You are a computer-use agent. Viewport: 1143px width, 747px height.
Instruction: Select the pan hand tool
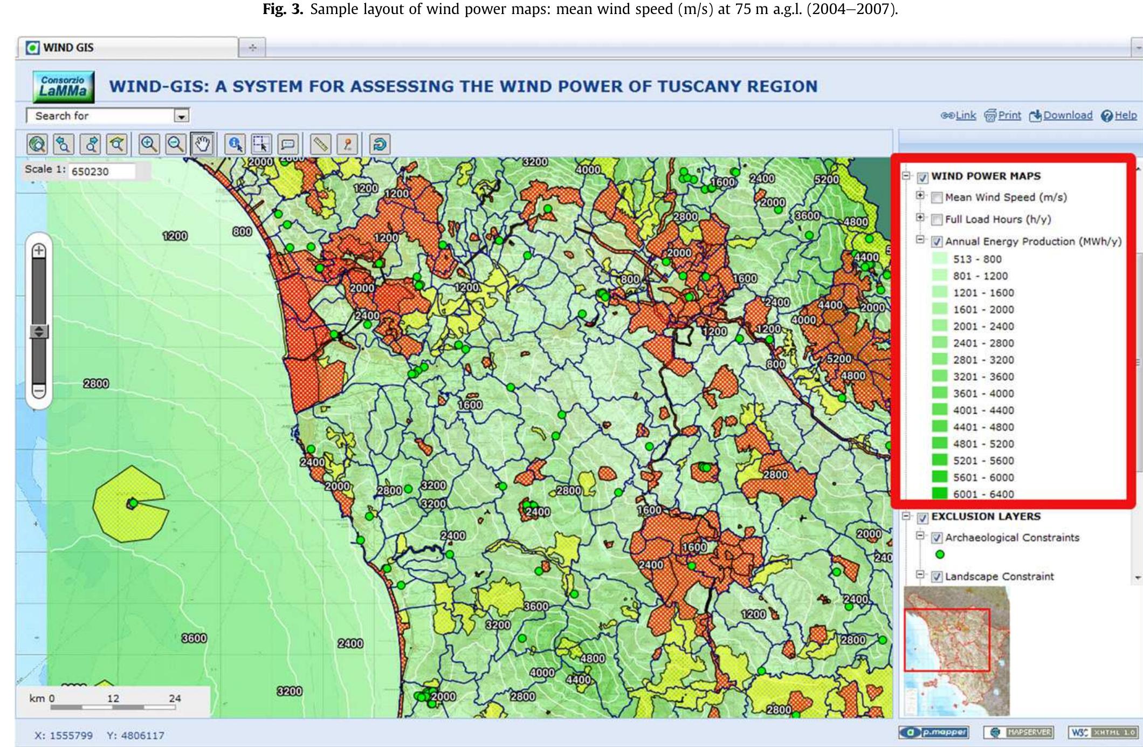[203, 144]
